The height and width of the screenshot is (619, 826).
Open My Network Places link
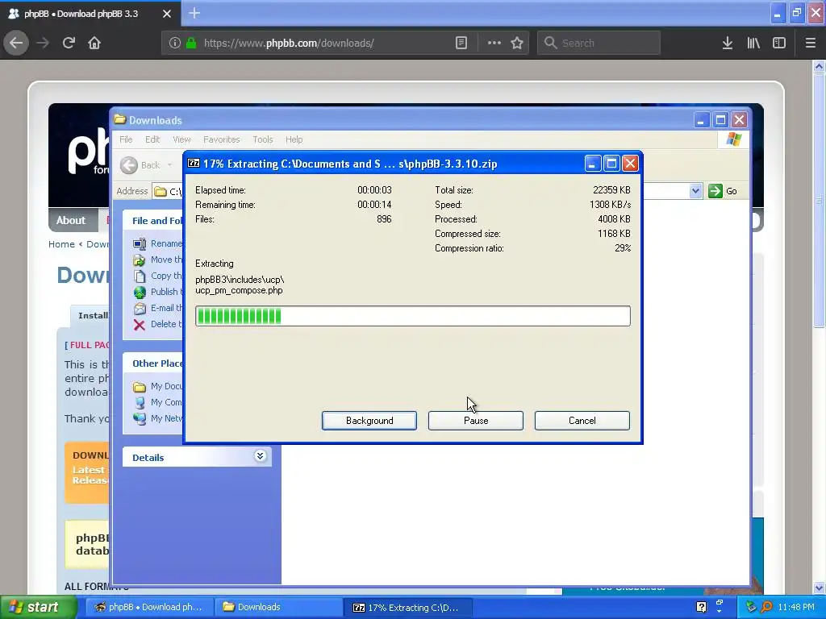pos(157,418)
